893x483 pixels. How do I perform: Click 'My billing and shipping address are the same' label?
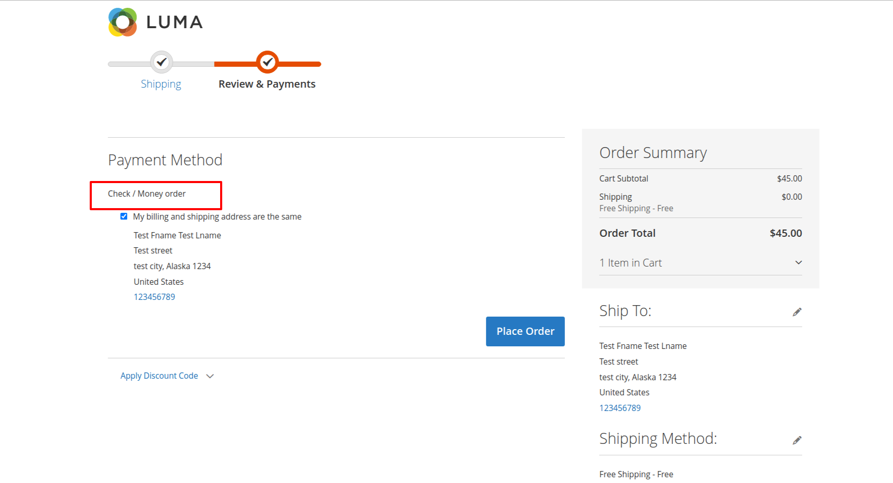click(217, 216)
